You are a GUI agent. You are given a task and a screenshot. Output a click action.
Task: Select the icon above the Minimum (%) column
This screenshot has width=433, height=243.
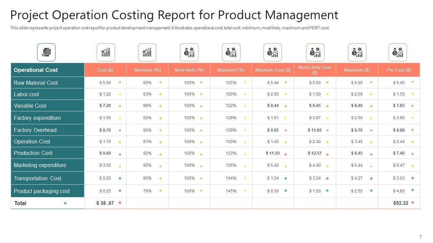[x=147, y=52]
